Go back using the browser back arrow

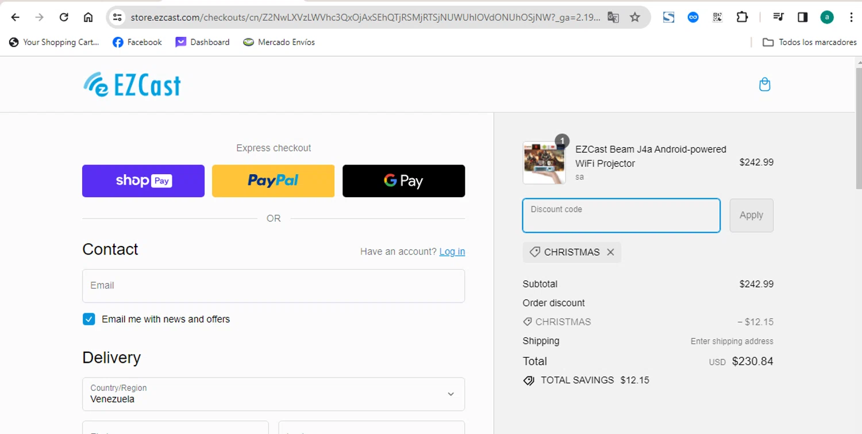point(16,17)
